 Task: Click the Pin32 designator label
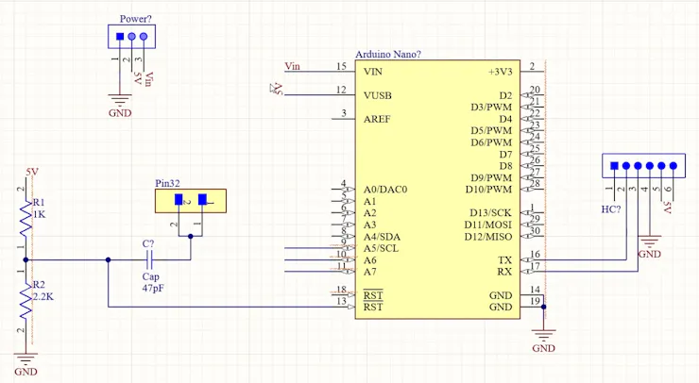(x=167, y=184)
